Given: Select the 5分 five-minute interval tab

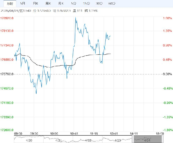Looking at the screenshot, I should (x=74, y=3).
